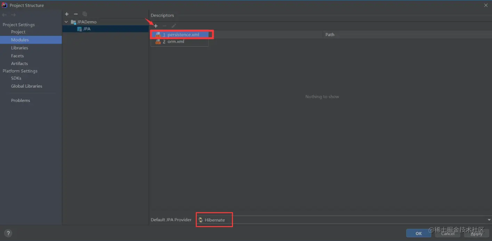Open the Artifacts settings page
The image size is (492, 241).
19,64
